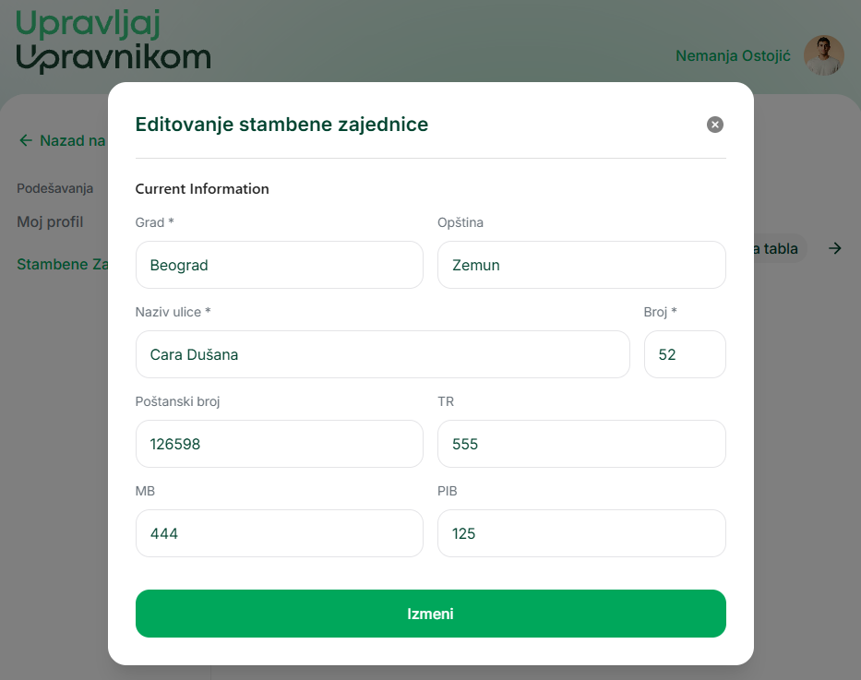Focus the Naziv ulice field Cara Dušana

coord(382,354)
